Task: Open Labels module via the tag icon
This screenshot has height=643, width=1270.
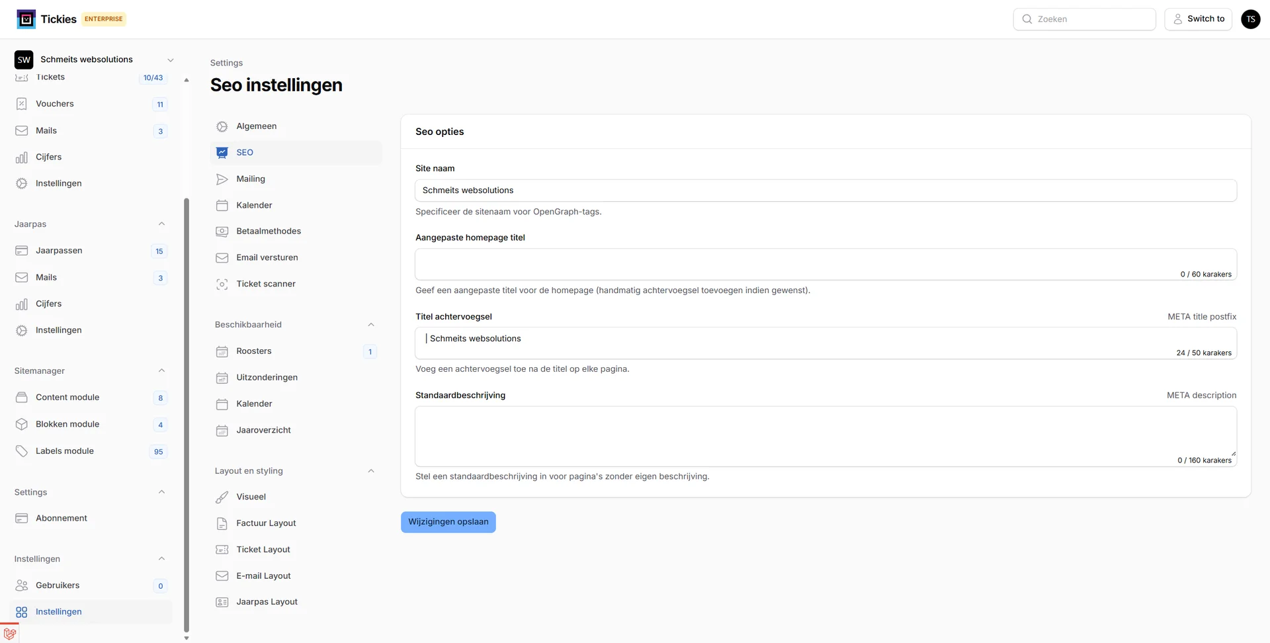Action: coord(22,450)
